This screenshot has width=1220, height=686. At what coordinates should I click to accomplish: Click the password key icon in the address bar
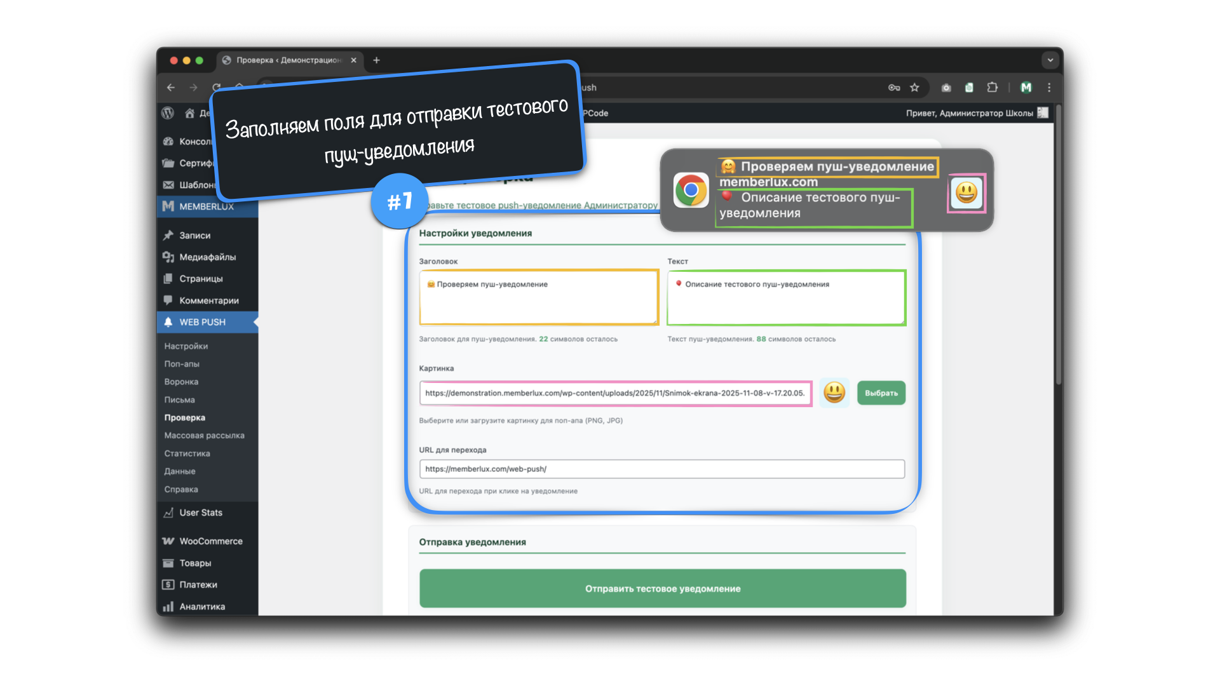tap(894, 88)
